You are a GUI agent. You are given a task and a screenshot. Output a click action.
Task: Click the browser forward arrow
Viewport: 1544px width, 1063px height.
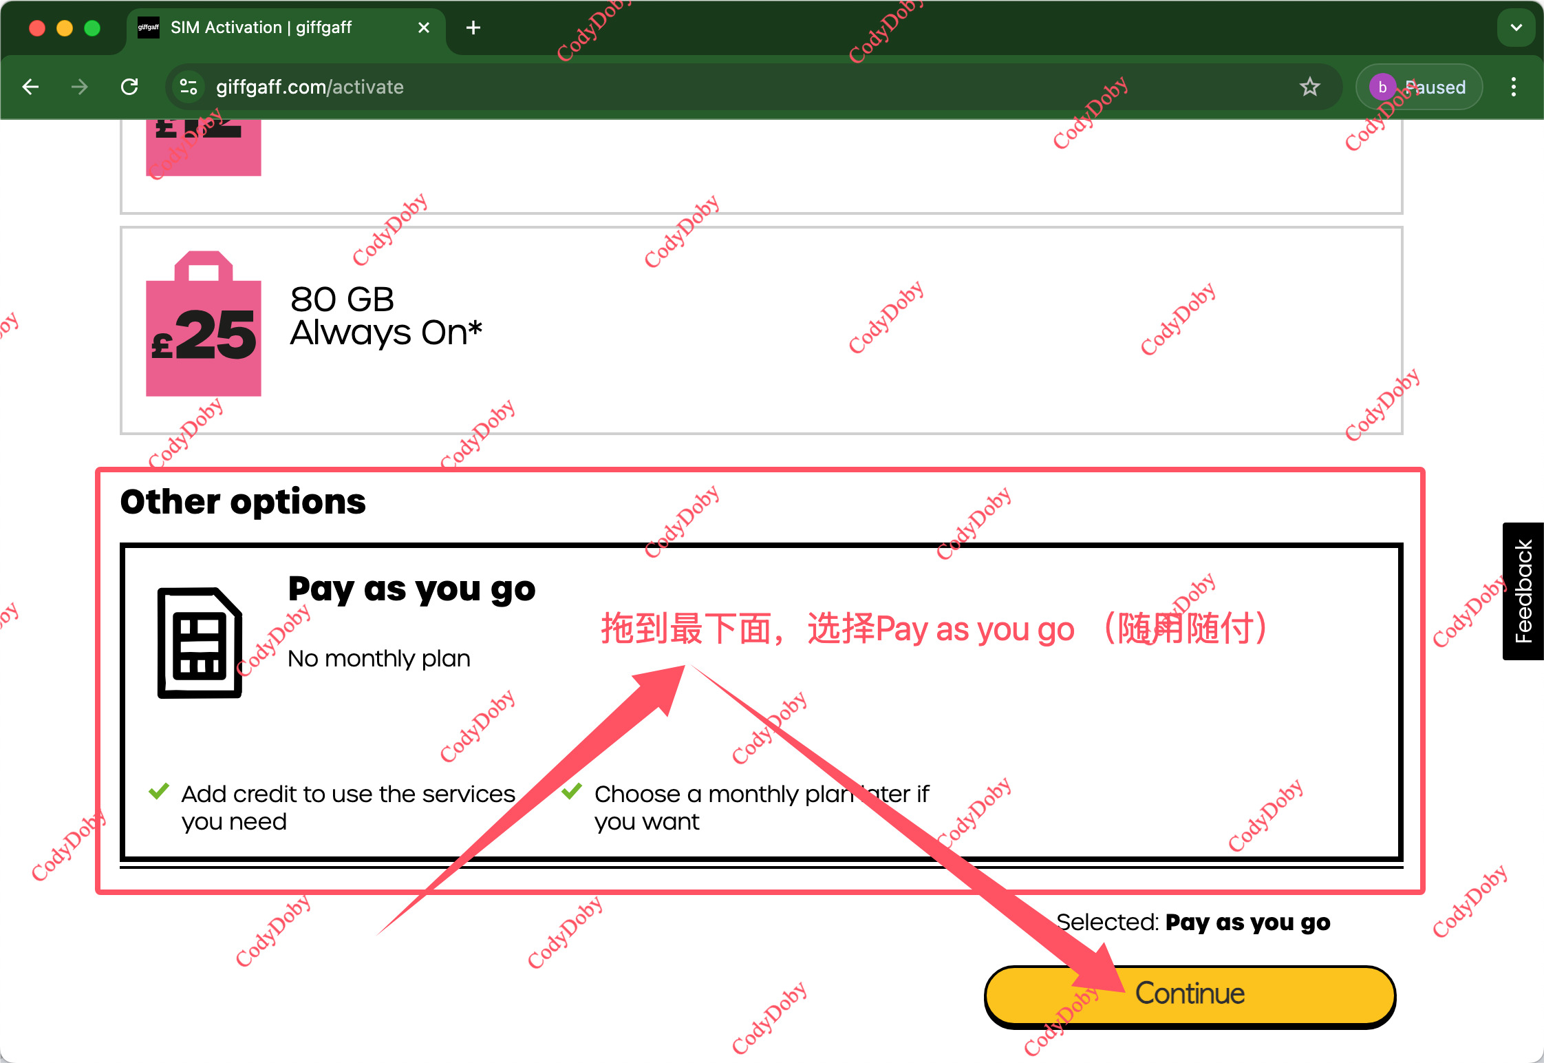click(80, 87)
